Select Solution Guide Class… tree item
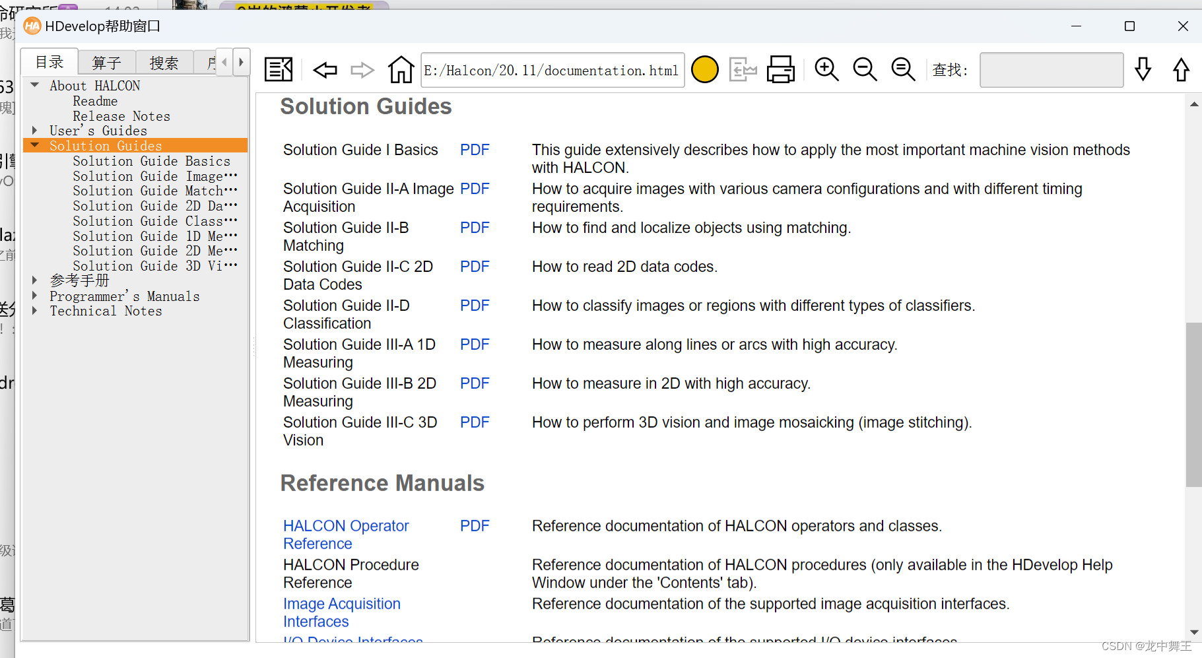The width and height of the screenshot is (1202, 658). click(155, 221)
